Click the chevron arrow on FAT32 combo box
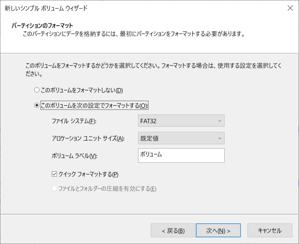 (x=220, y=121)
